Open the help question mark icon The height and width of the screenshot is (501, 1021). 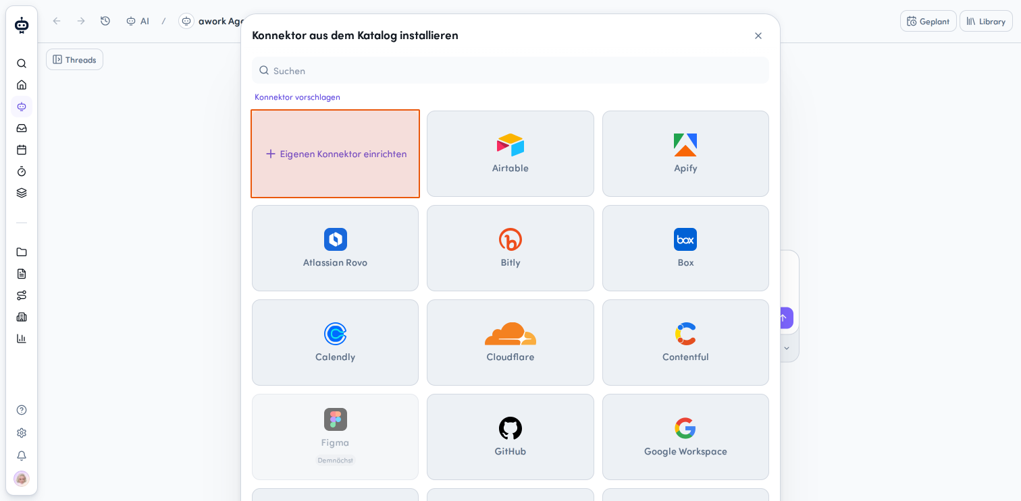(22, 410)
